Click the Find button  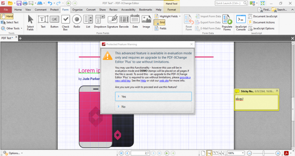264,10
